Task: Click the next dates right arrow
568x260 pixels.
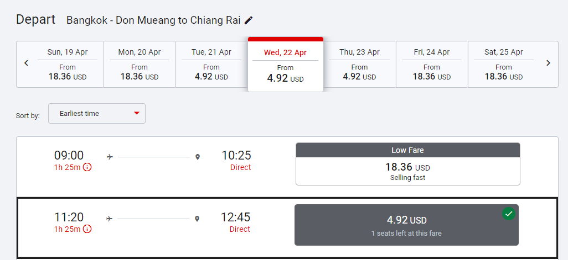Action: coord(548,63)
